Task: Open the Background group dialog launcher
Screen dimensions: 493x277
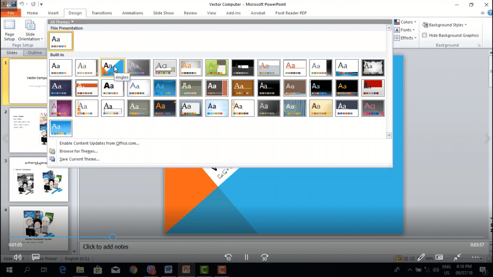Action: pos(479,45)
